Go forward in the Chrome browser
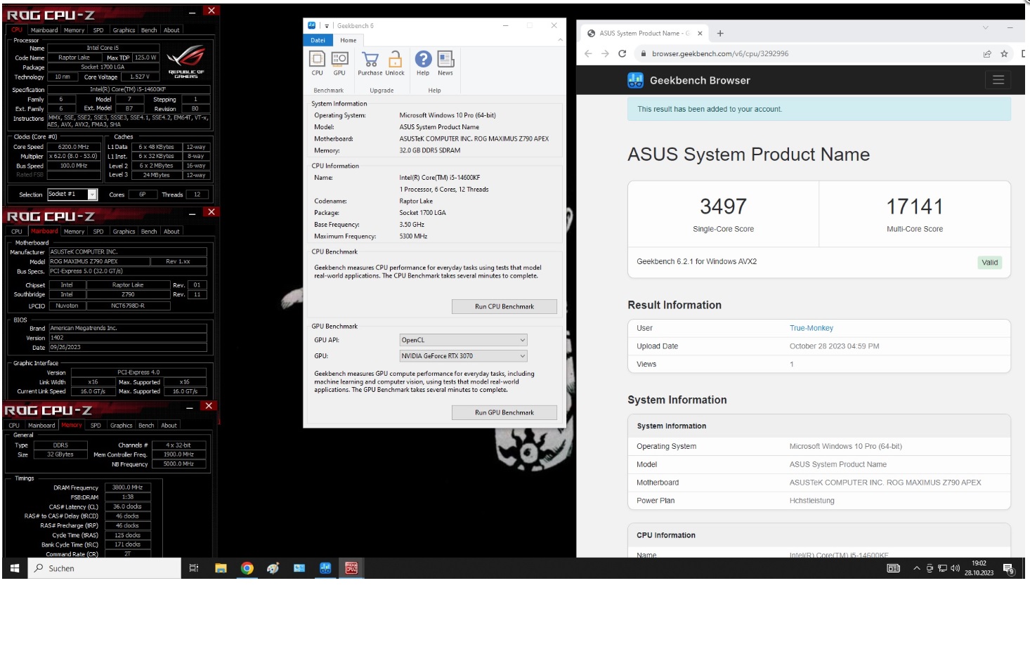 click(x=605, y=53)
